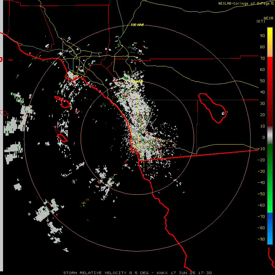Click the [KT] units label
The height and width of the screenshot is (275, 275).
[261, 21]
